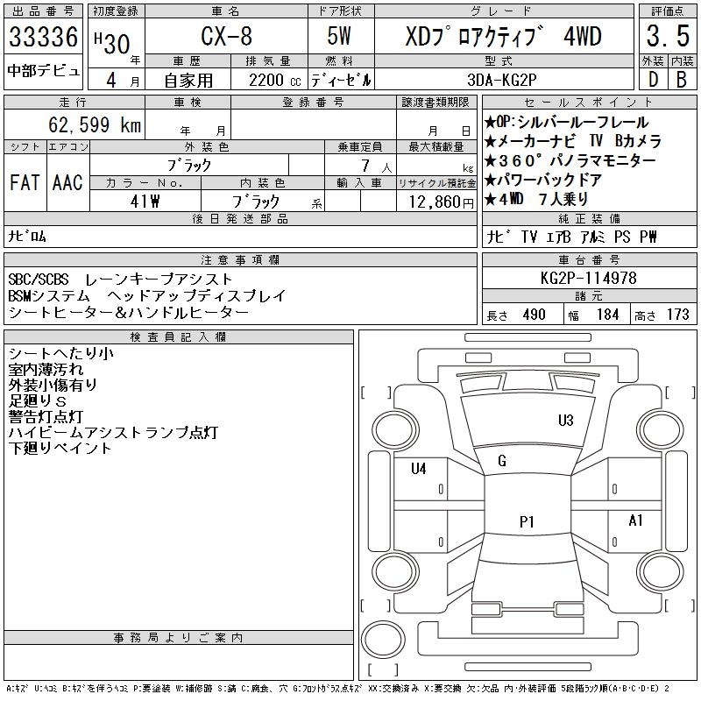701x701 pixels.
Task: Select the inspector remark シートへたり小
Action: pyautogui.click(x=60, y=353)
